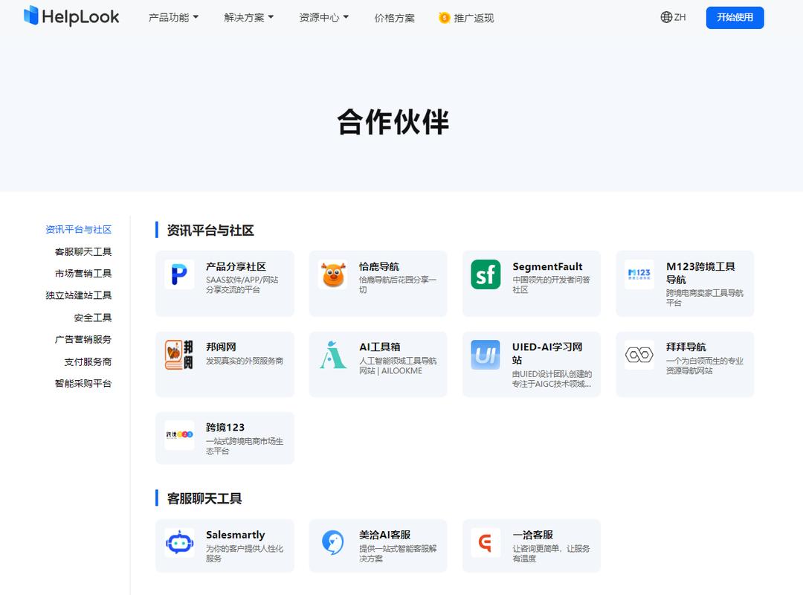Click description 中国领先的开发者问答社区
This screenshot has width=803, height=595.
(551, 284)
